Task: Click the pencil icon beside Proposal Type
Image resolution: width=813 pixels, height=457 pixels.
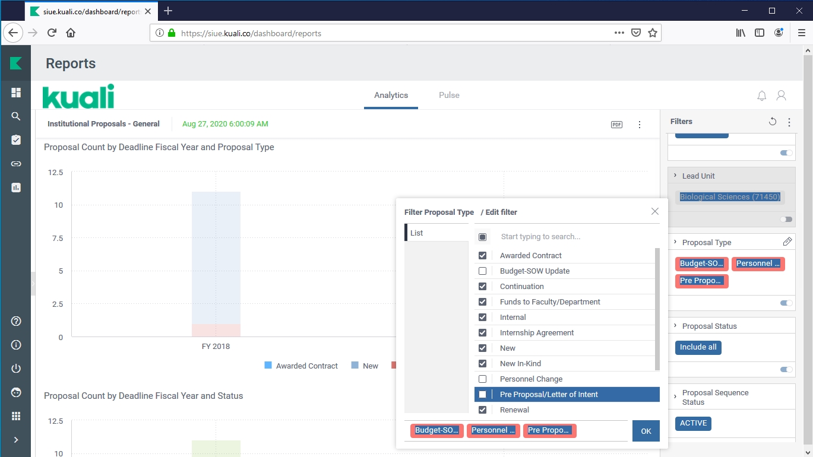Action: (787, 242)
